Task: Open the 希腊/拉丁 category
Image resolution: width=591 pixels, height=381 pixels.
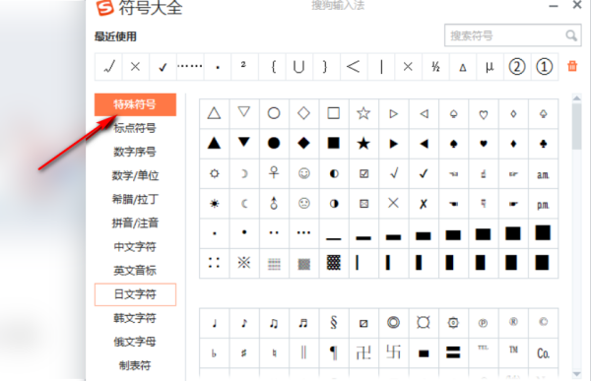Action: pyautogui.click(x=135, y=199)
